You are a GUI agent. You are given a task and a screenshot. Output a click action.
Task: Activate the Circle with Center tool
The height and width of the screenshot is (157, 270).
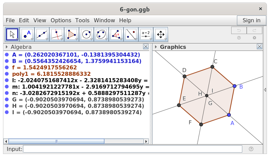click(86, 34)
